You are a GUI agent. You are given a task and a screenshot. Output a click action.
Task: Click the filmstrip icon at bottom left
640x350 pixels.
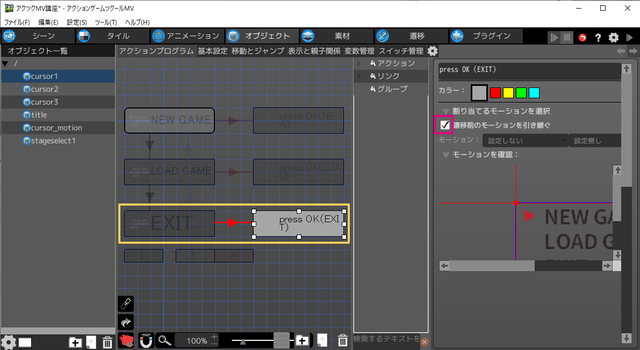[25, 341]
